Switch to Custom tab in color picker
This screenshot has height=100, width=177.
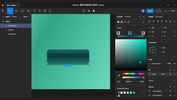[x=120, y=17]
